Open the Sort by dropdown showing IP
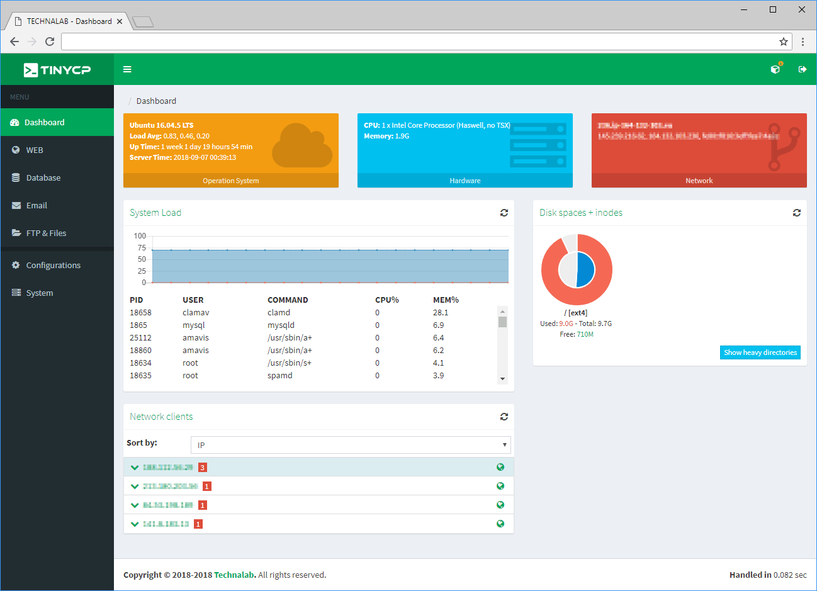Viewport: 817px width, 591px height. 351,444
